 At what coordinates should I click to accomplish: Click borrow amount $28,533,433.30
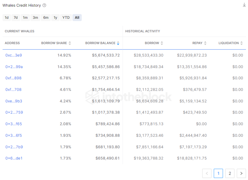[148, 55]
